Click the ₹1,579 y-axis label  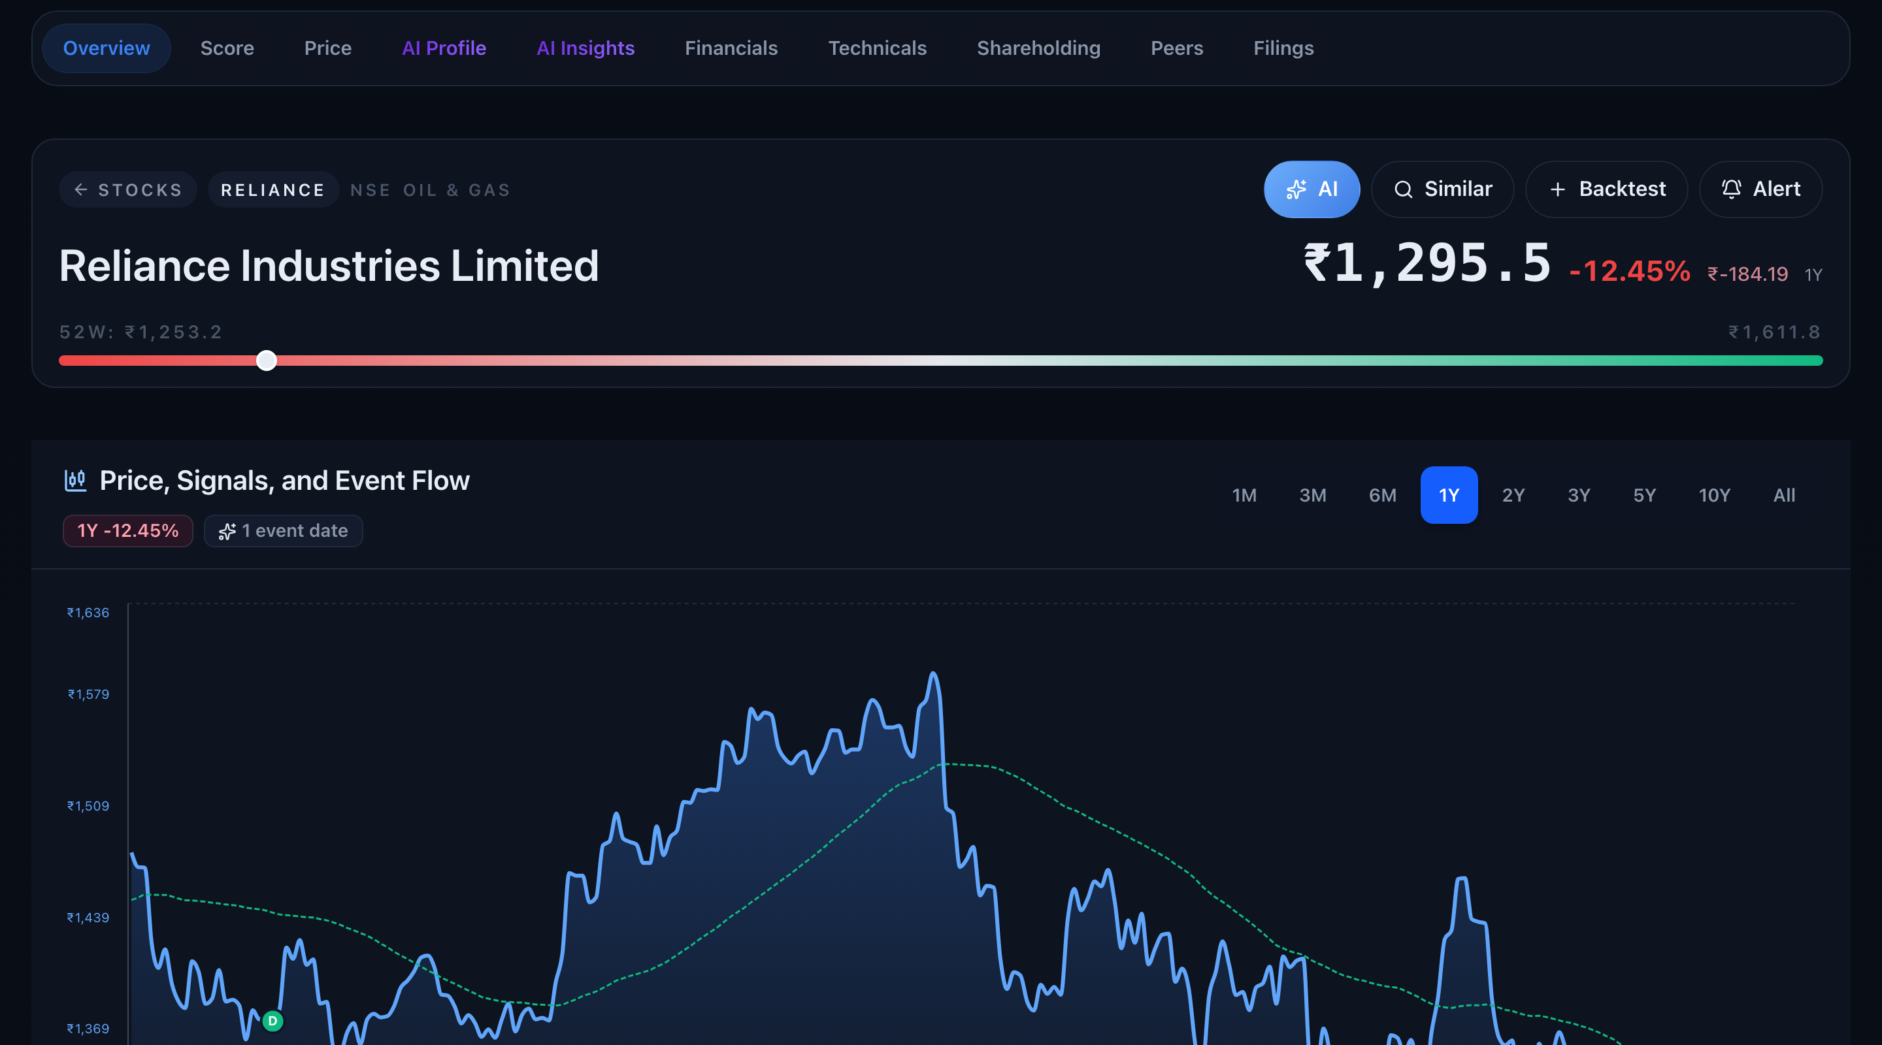pyautogui.click(x=88, y=694)
